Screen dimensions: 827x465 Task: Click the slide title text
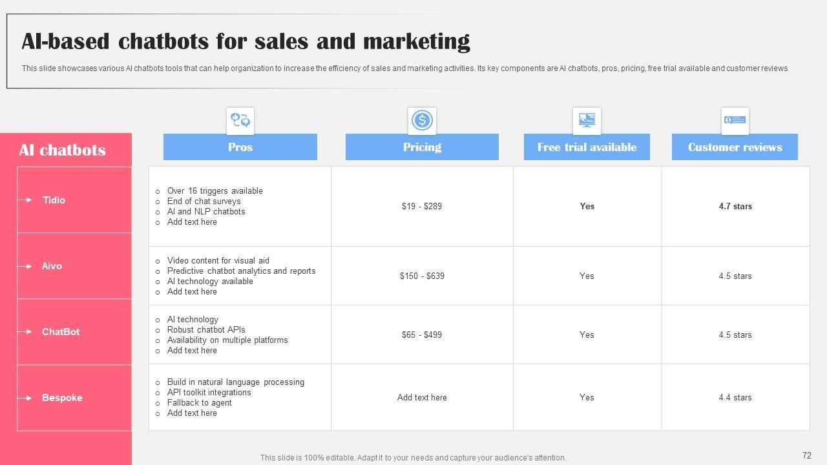pos(246,41)
